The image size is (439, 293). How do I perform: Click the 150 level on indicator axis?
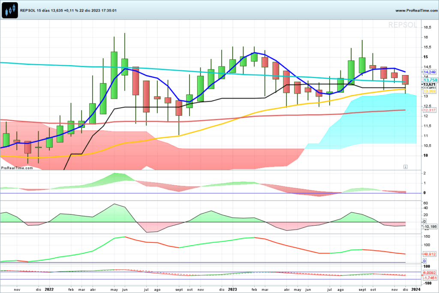[x=427, y=237]
